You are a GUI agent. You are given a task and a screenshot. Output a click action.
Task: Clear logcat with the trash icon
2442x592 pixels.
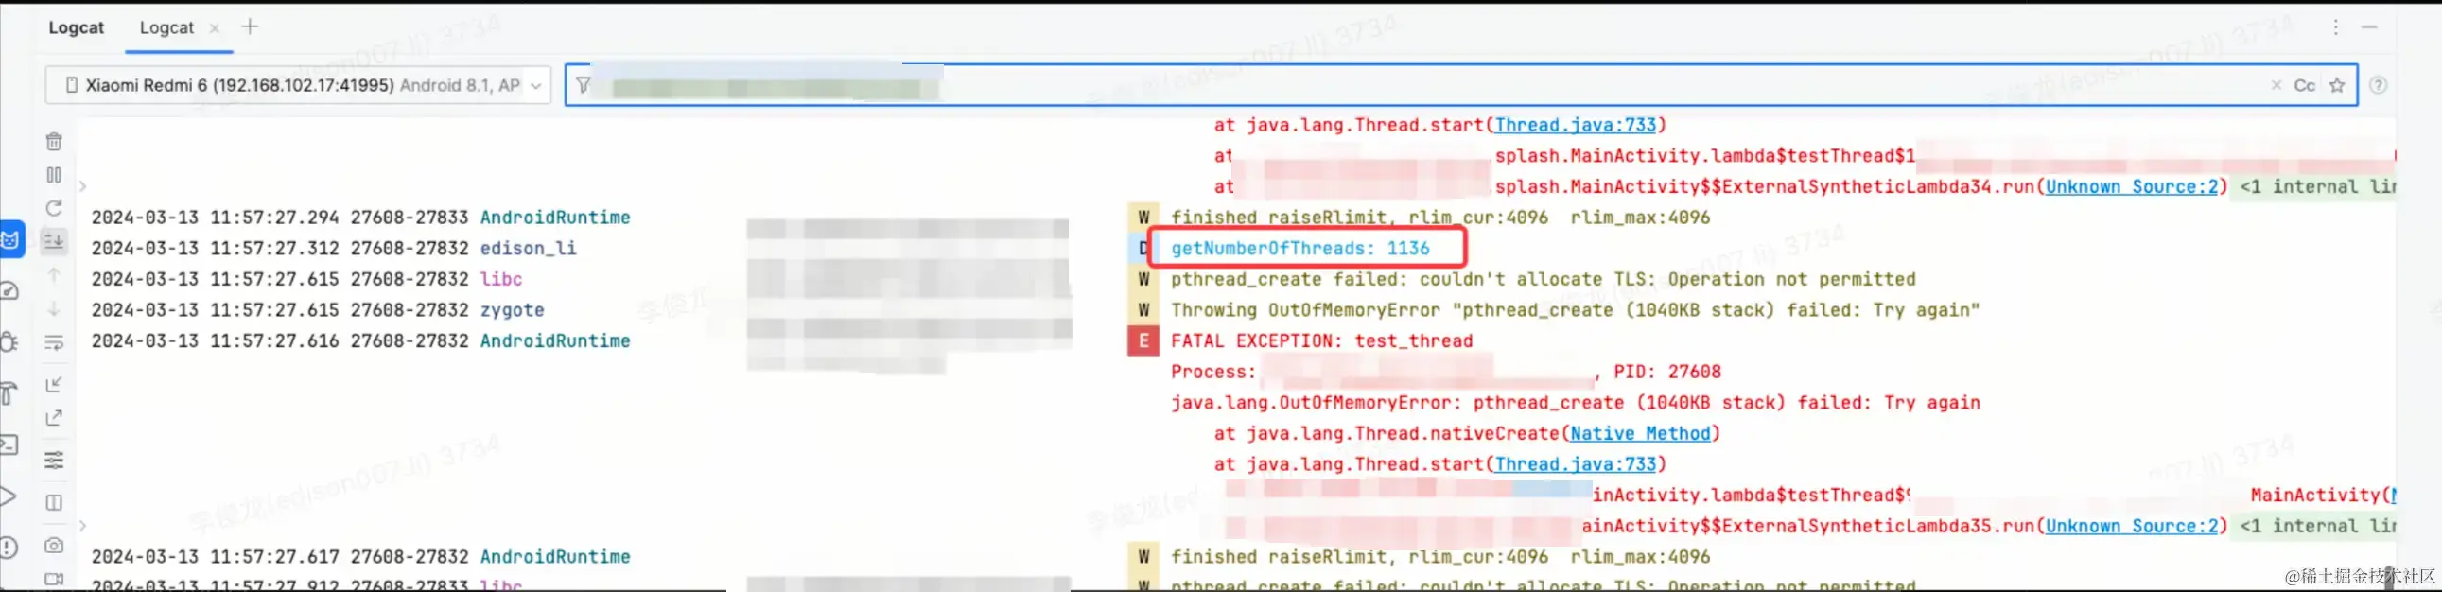(x=54, y=142)
